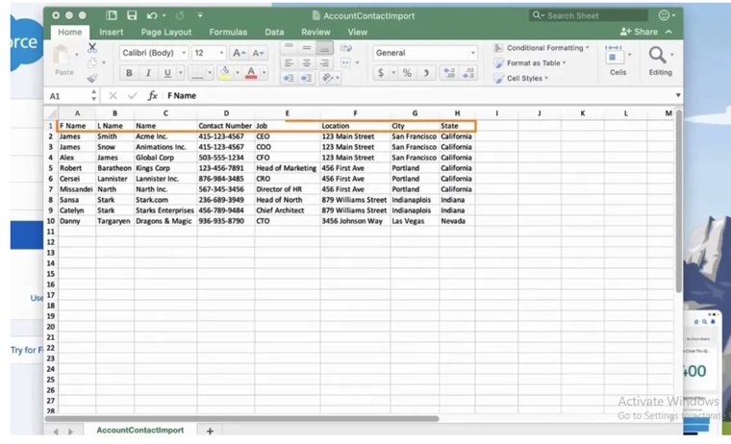731x444 pixels.
Task: Switch to the Insert tab
Action: [111, 32]
